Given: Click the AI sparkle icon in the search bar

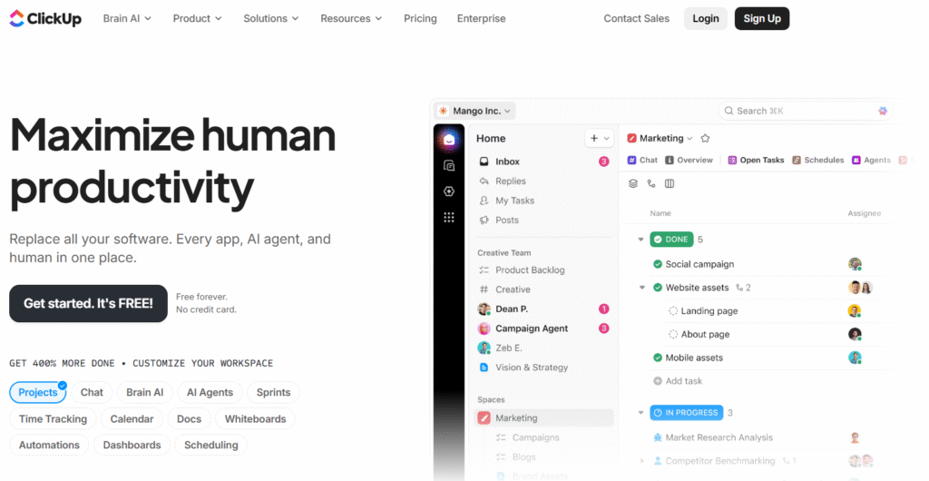Looking at the screenshot, I should click(x=883, y=111).
